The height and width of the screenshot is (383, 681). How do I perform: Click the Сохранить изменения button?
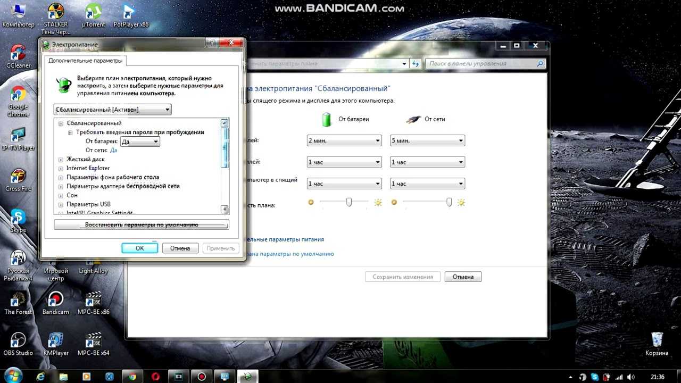coord(403,277)
